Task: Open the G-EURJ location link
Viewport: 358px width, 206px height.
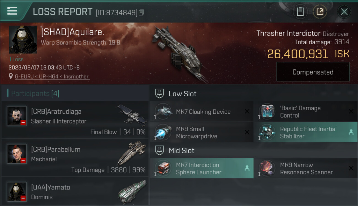Action: [52, 77]
